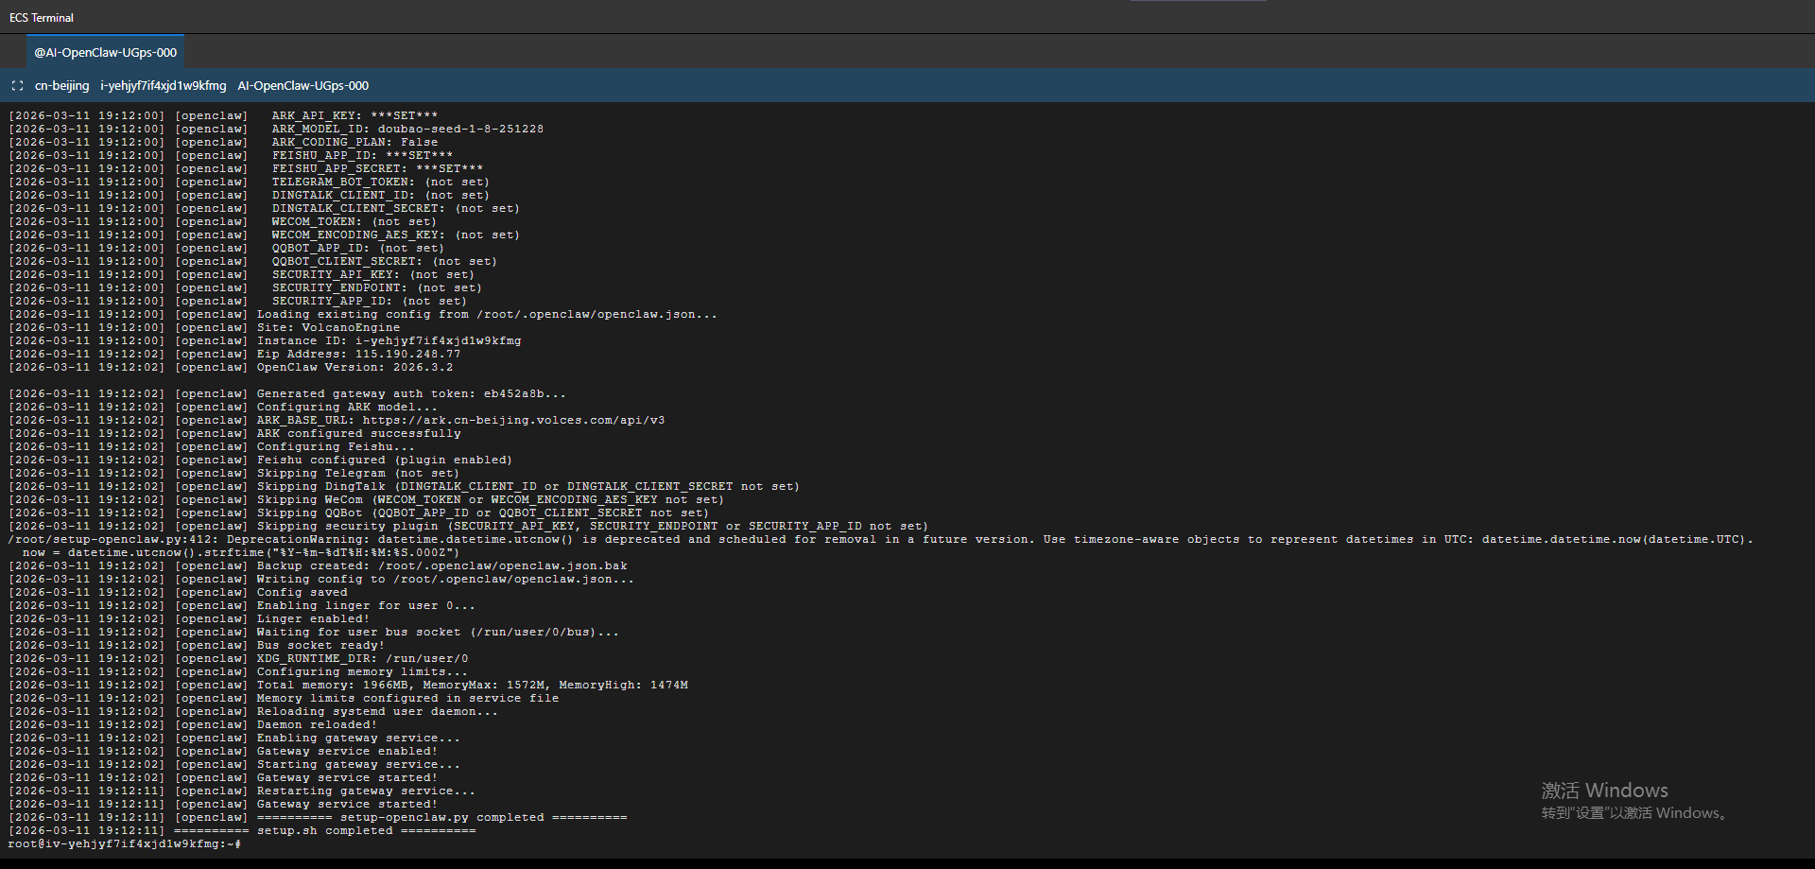Click the Feishu configured (plugin enabled) line
The height and width of the screenshot is (869, 1815).
[x=260, y=461]
